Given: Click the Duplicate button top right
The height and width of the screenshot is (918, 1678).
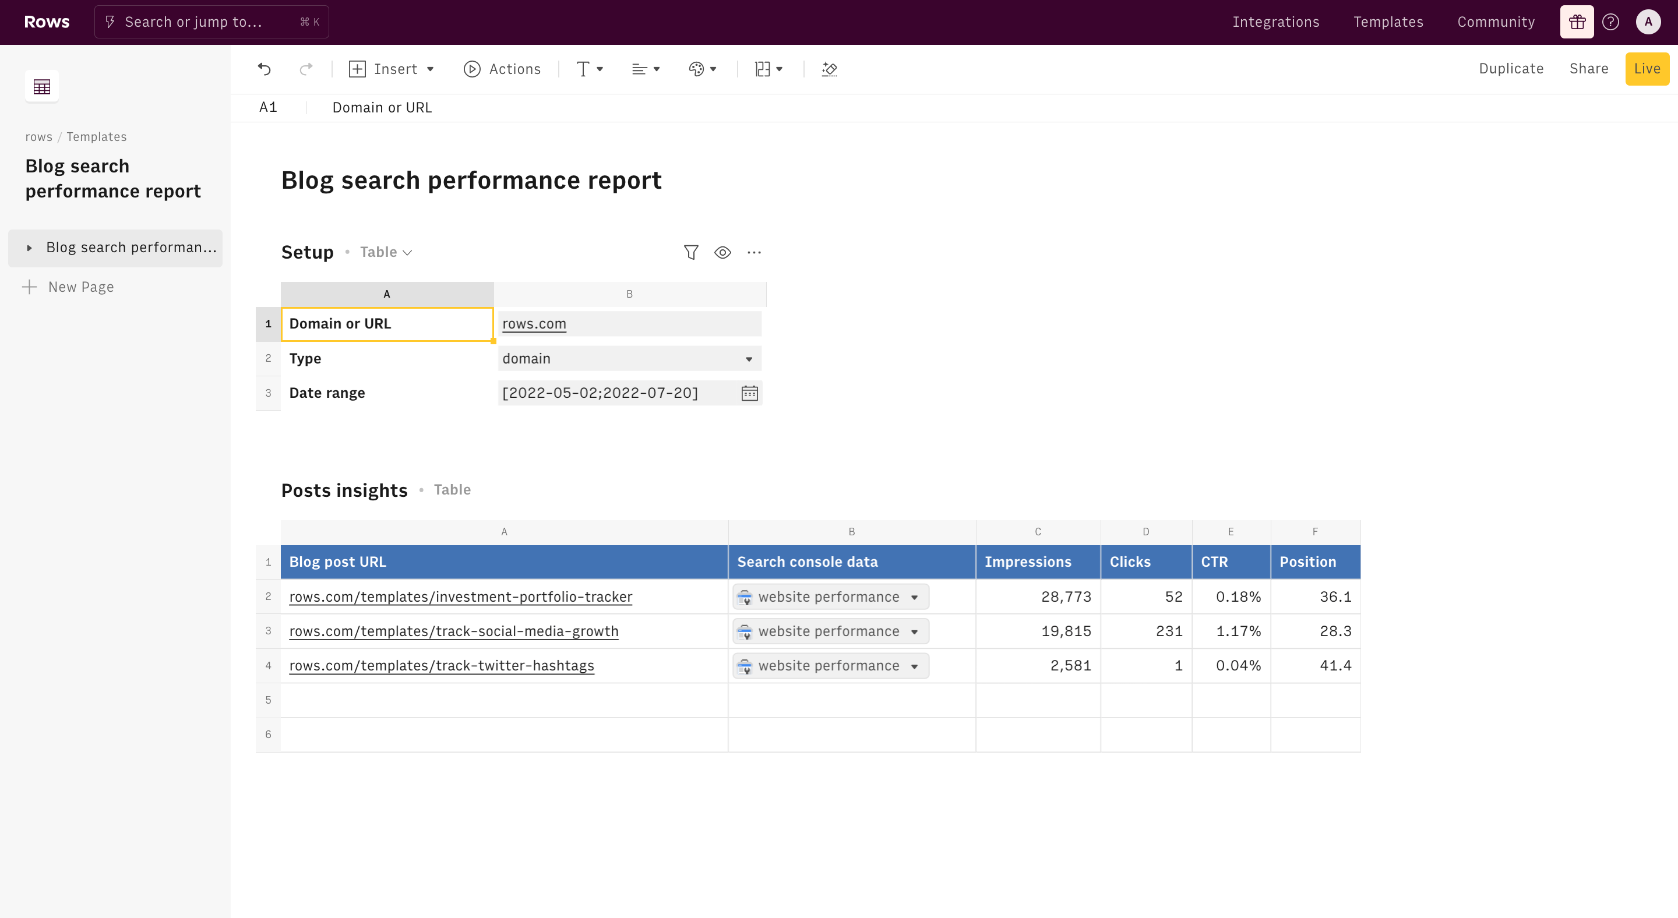Looking at the screenshot, I should (x=1512, y=69).
